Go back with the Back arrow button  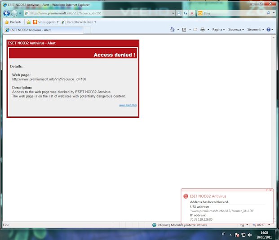7,13
